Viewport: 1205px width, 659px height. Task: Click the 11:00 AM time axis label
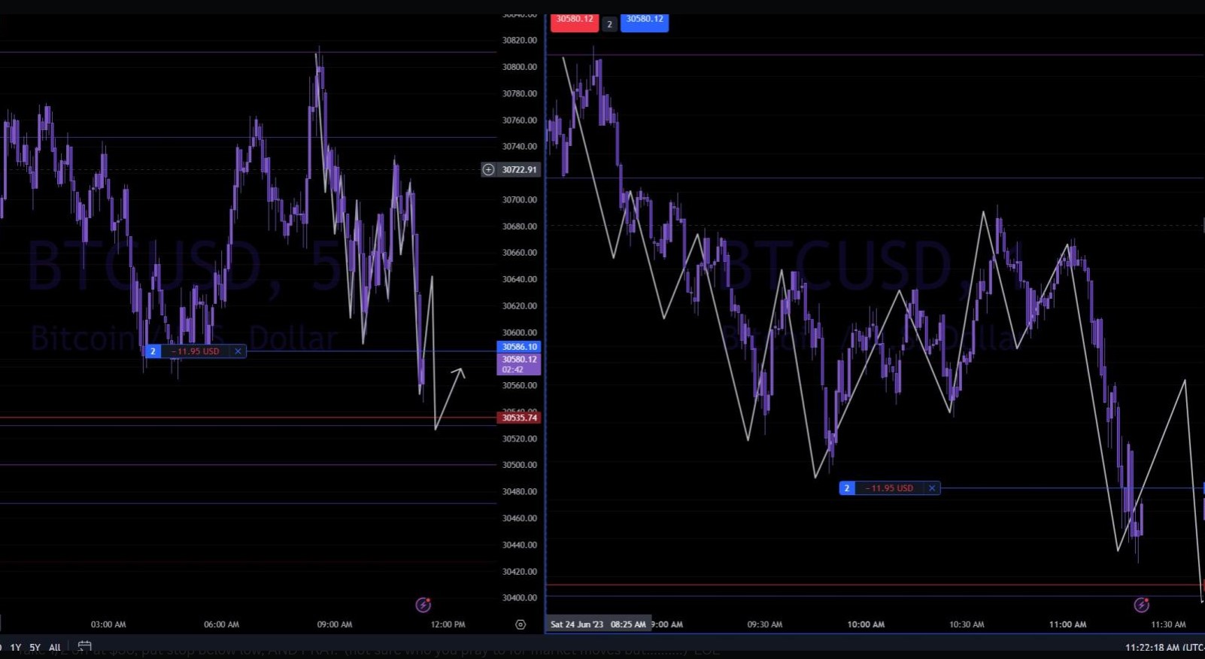1068,624
